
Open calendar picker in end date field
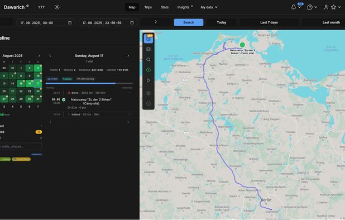[132, 23]
